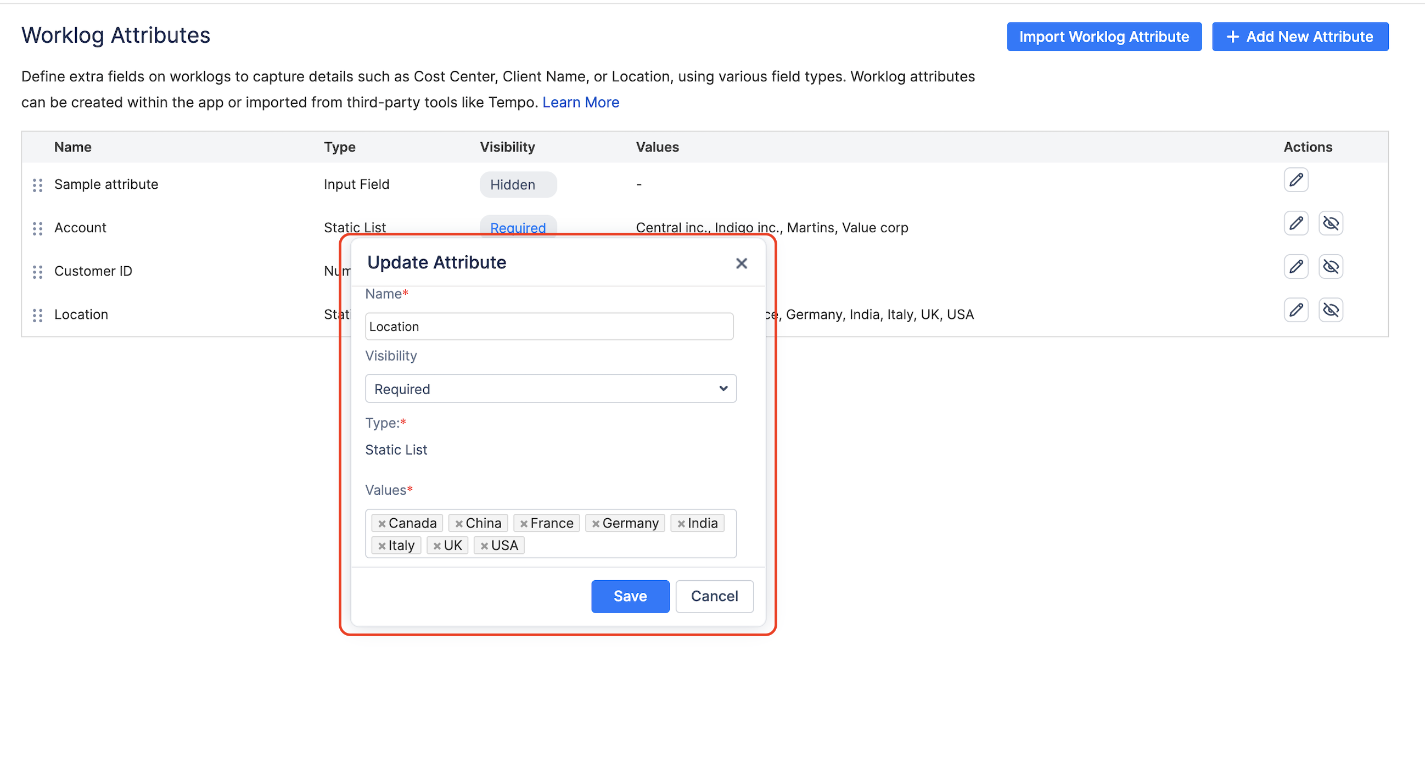The width and height of the screenshot is (1425, 763).
Task: Toggle visibility eye icon for Customer ID
Action: [1331, 267]
